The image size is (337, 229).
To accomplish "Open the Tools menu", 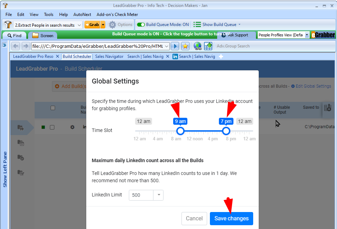I will tap(48, 15).
